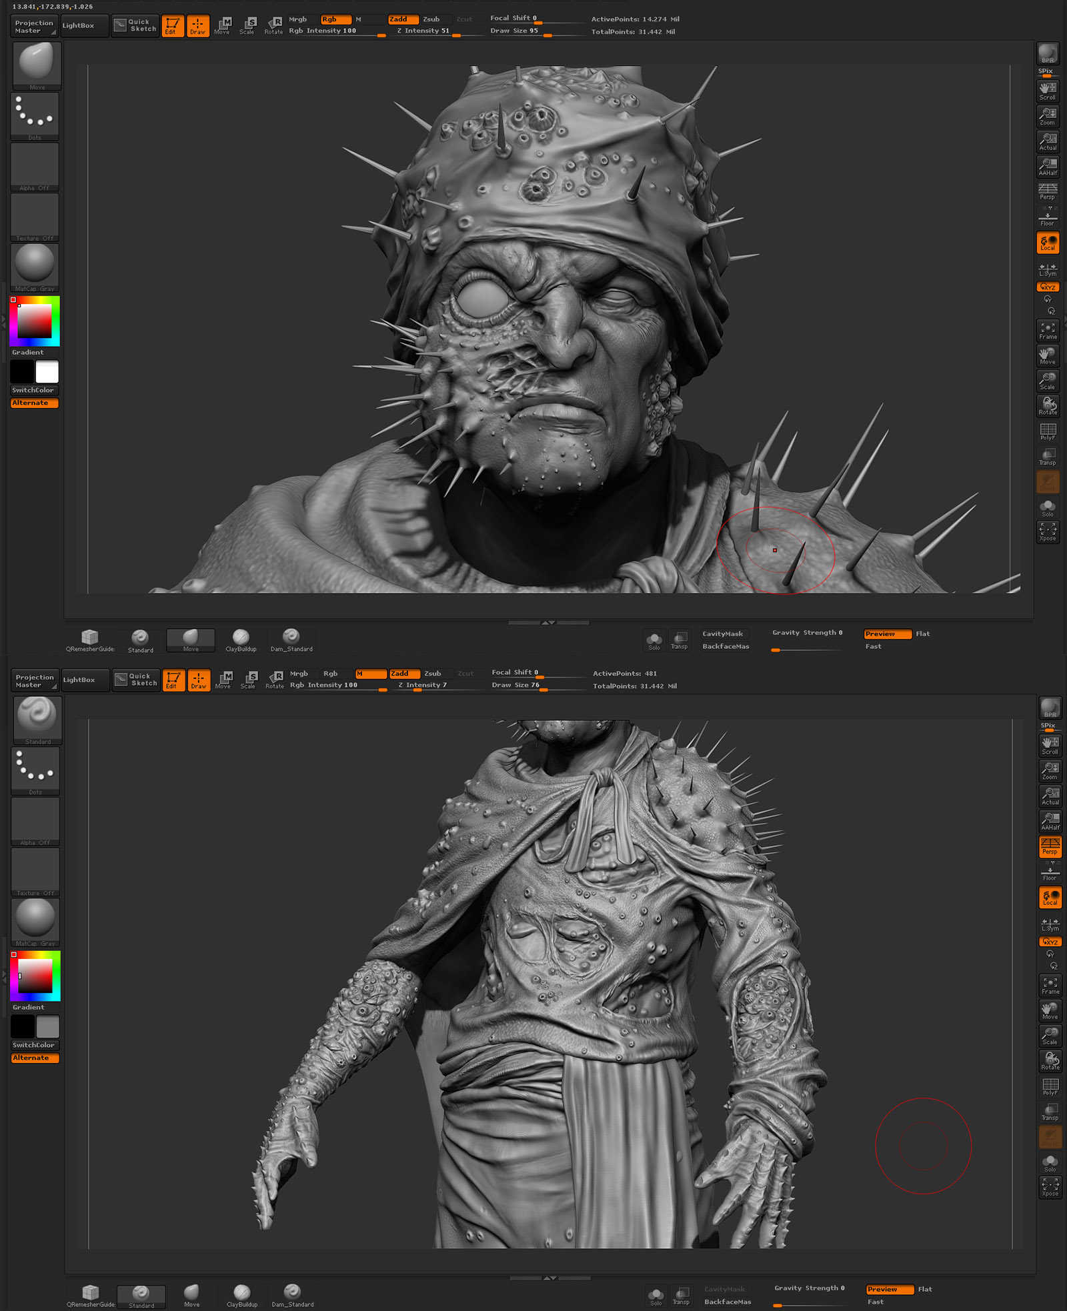Select ClayBuildup brush in head window's bottom shelf
The image size is (1067, 1311).
(x=241, y=640)
